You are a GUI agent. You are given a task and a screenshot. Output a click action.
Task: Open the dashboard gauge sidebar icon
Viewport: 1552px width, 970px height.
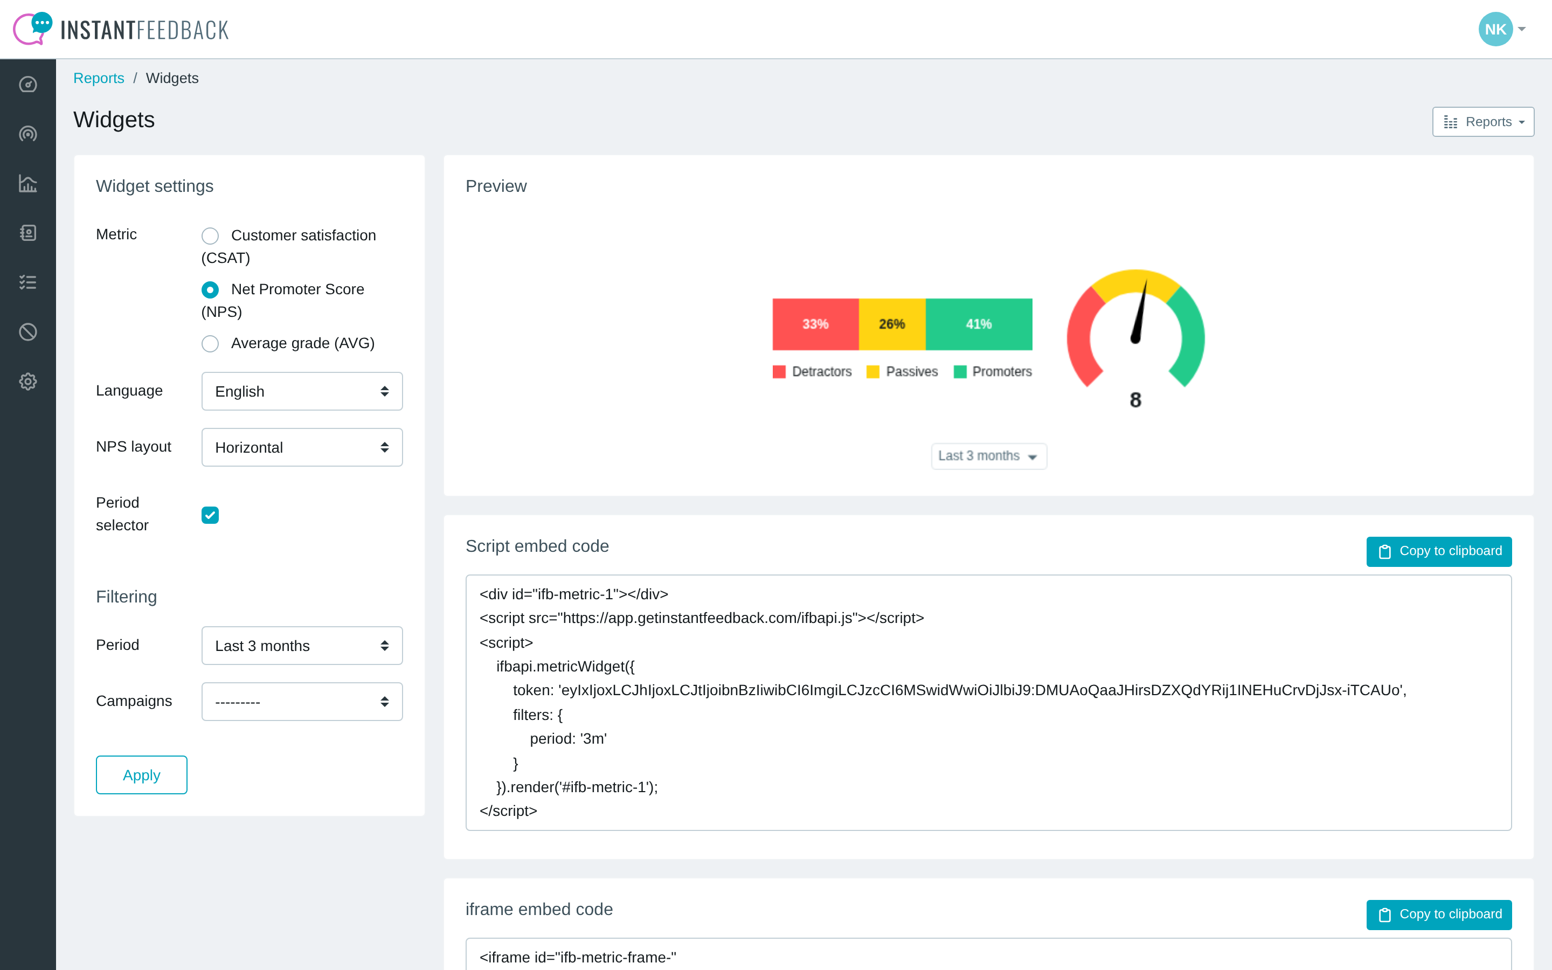[x=27, y=84]
